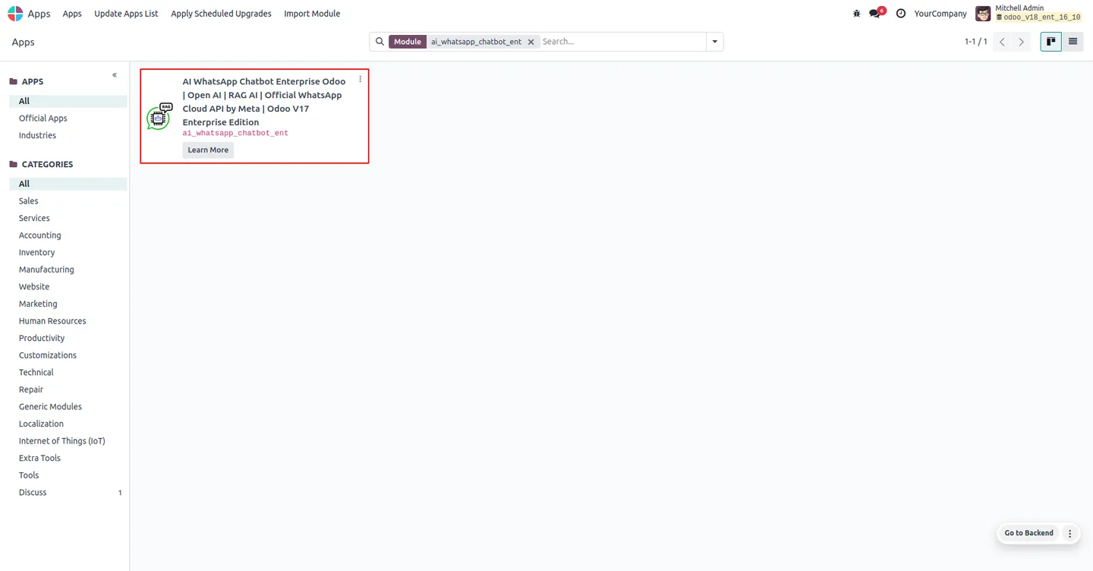Open the AI WhatsApp Chatbot Enterprise title
The width and height of the screenshot is (1093, 571).
point(263,102)
